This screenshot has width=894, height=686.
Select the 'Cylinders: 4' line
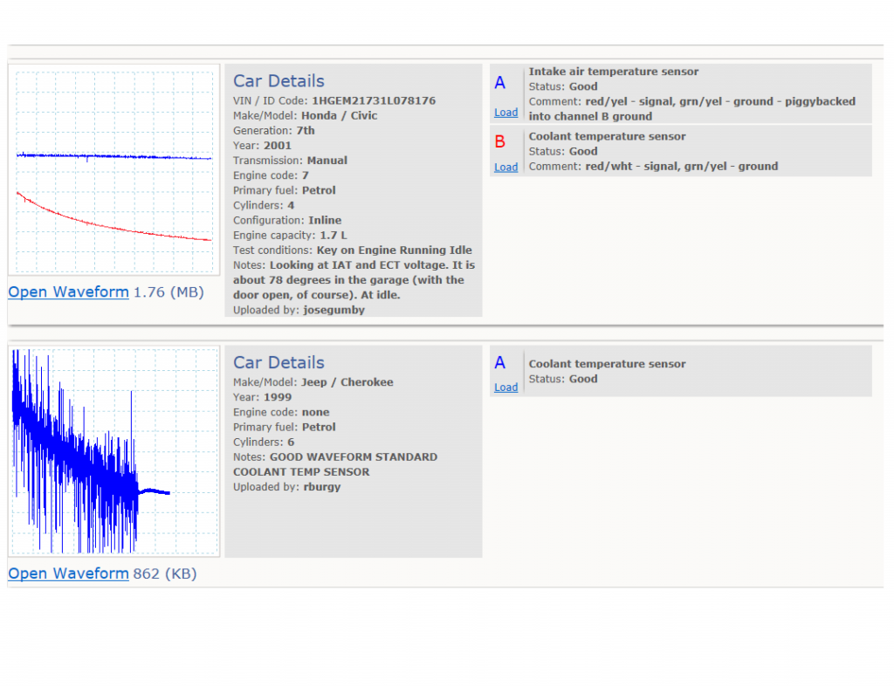tap(264, 206)
